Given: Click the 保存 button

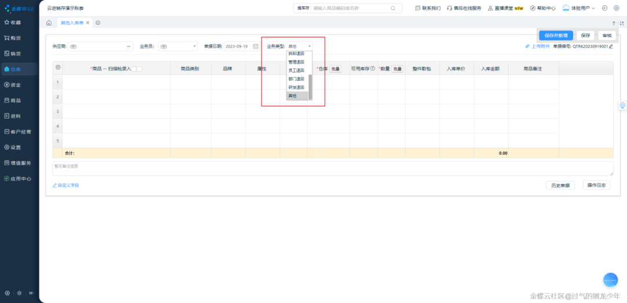Looking at the screenshot, I should 585,35.
